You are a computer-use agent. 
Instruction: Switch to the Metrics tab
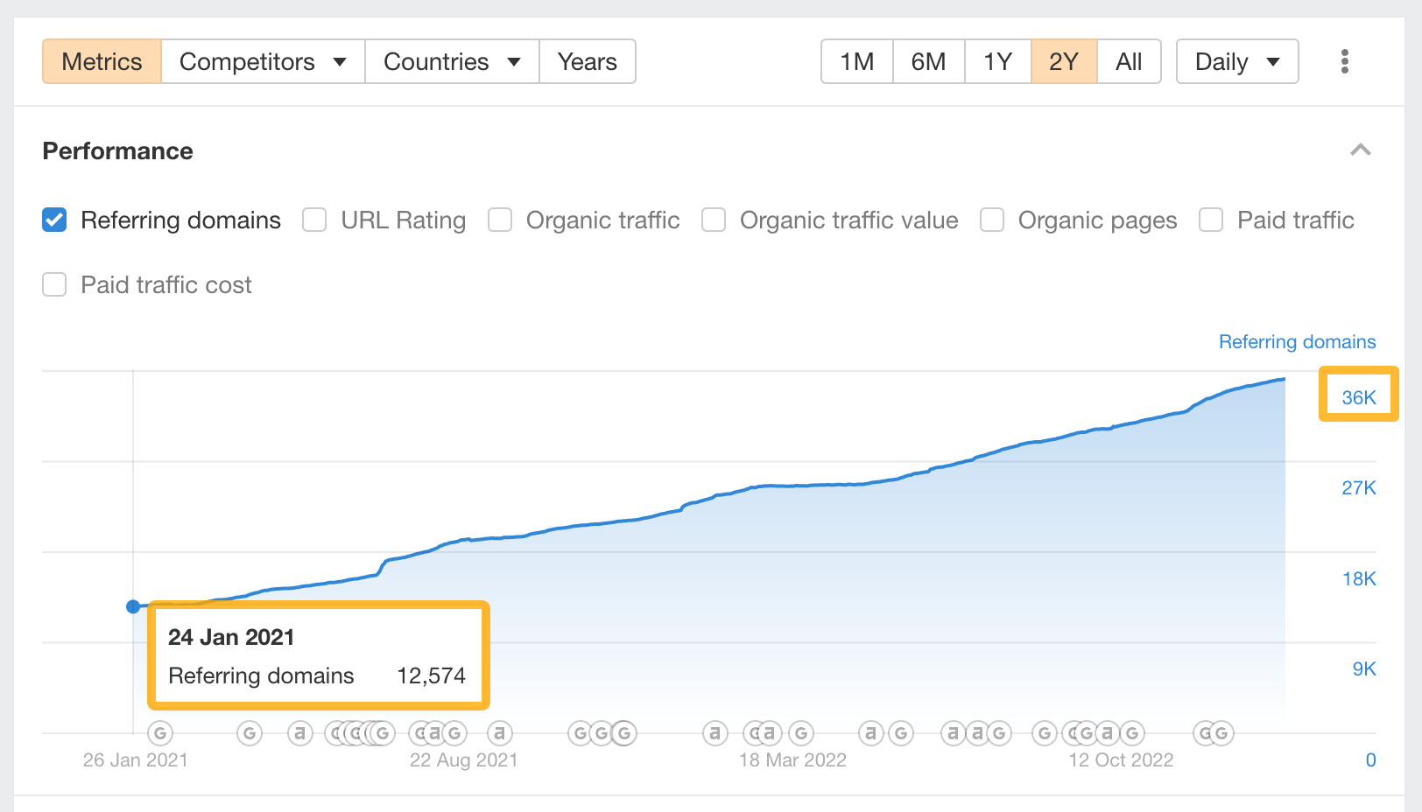coord(102,61)
